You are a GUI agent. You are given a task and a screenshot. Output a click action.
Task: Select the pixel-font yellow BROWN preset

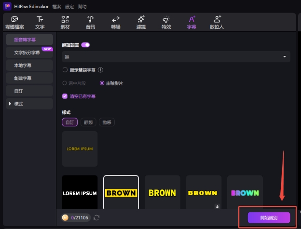point(204,192)
